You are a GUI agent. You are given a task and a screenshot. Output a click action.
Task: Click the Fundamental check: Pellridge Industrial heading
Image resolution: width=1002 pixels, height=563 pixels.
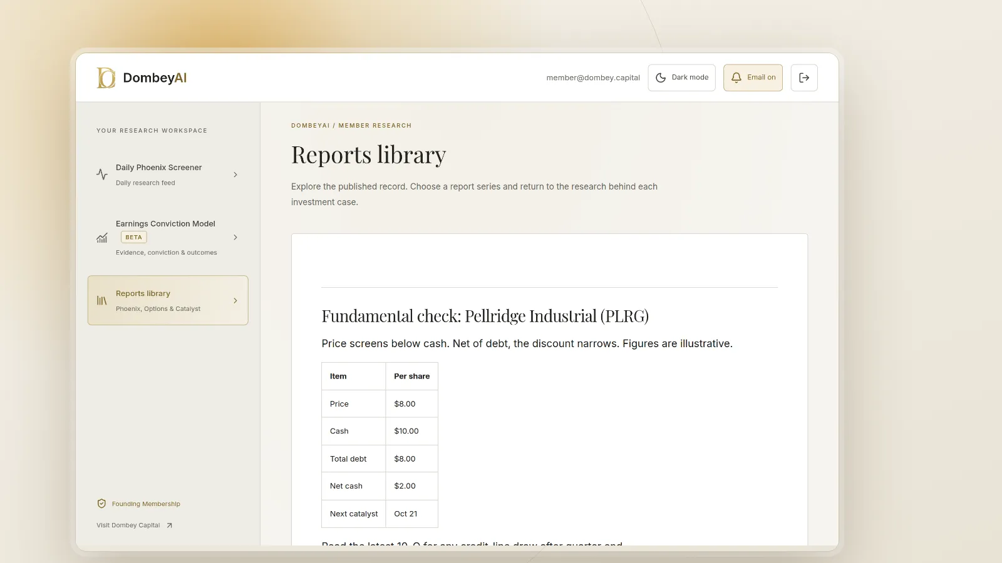(485, 316)
